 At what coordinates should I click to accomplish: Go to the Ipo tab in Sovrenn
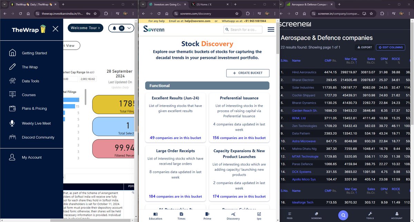(259, 216)
